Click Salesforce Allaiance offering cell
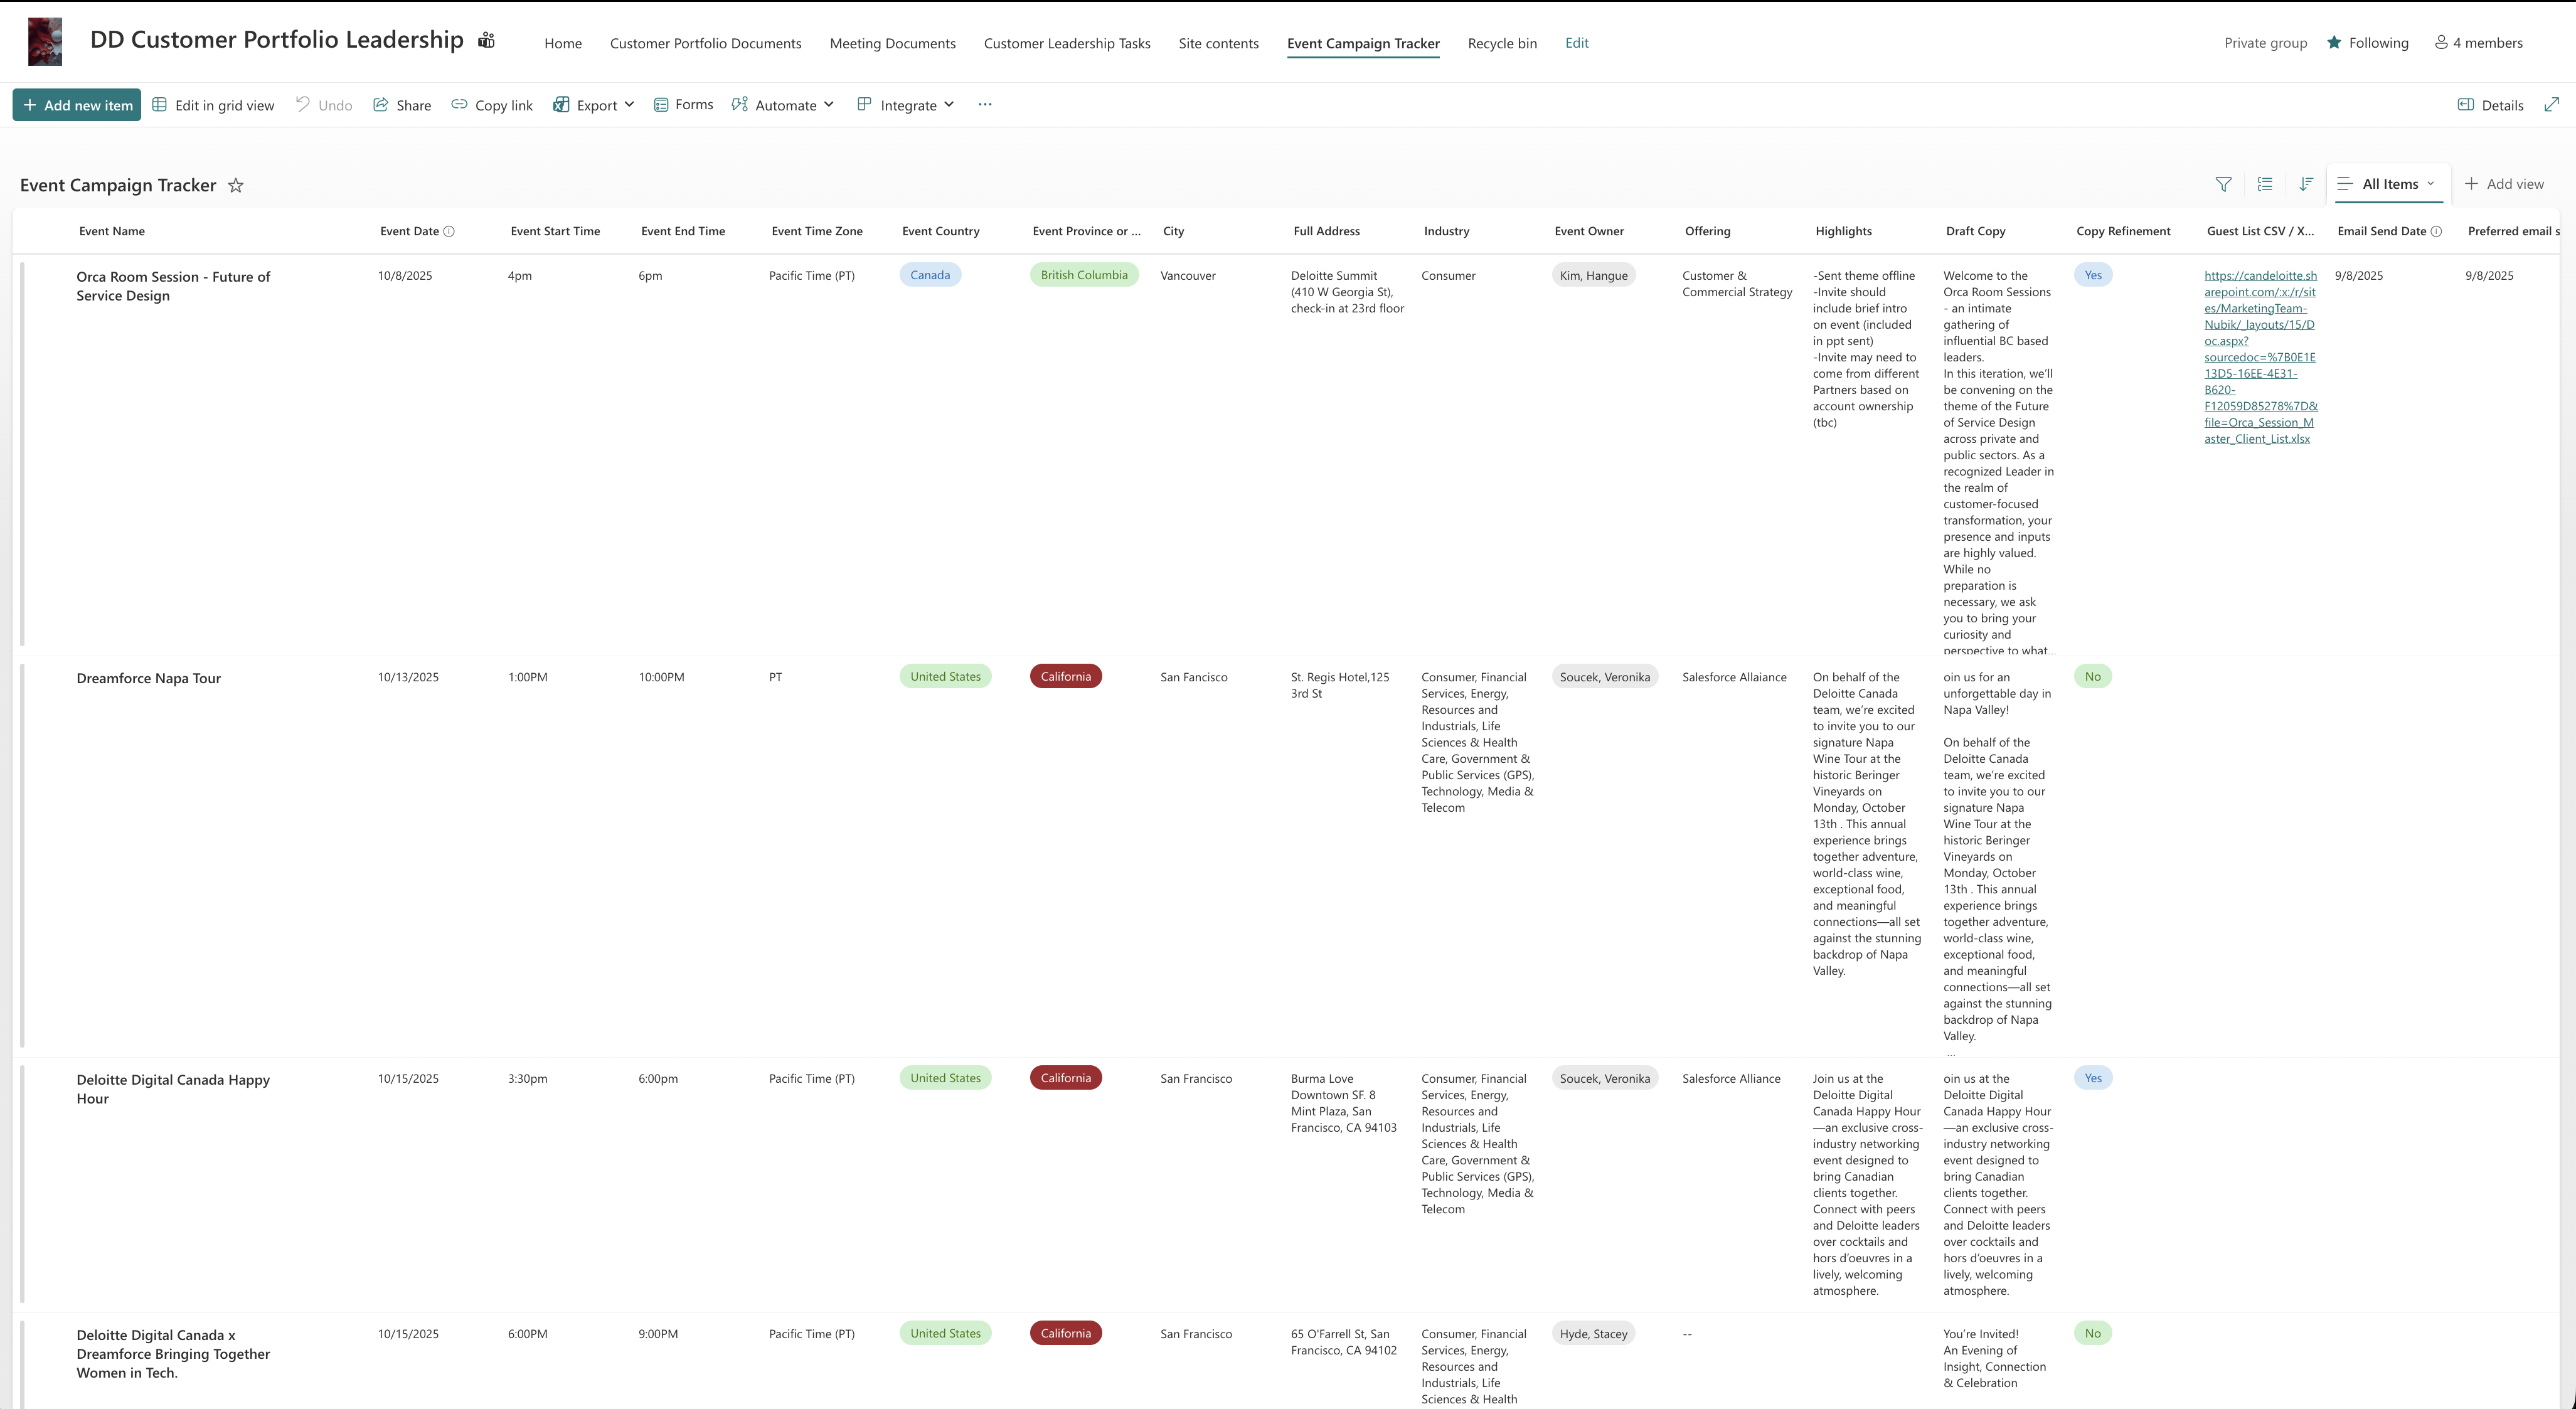Screen dimensions: 2576x1409 tap(1734, 677)
